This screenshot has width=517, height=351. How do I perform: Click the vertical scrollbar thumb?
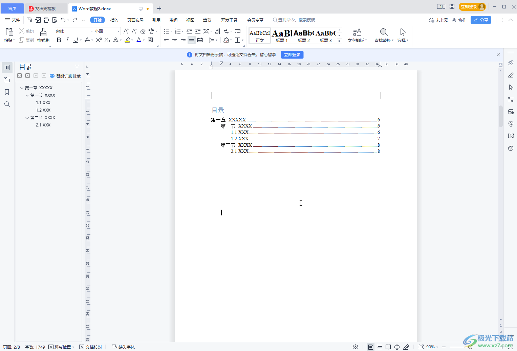pyautogui.click(x=501, y=116)
